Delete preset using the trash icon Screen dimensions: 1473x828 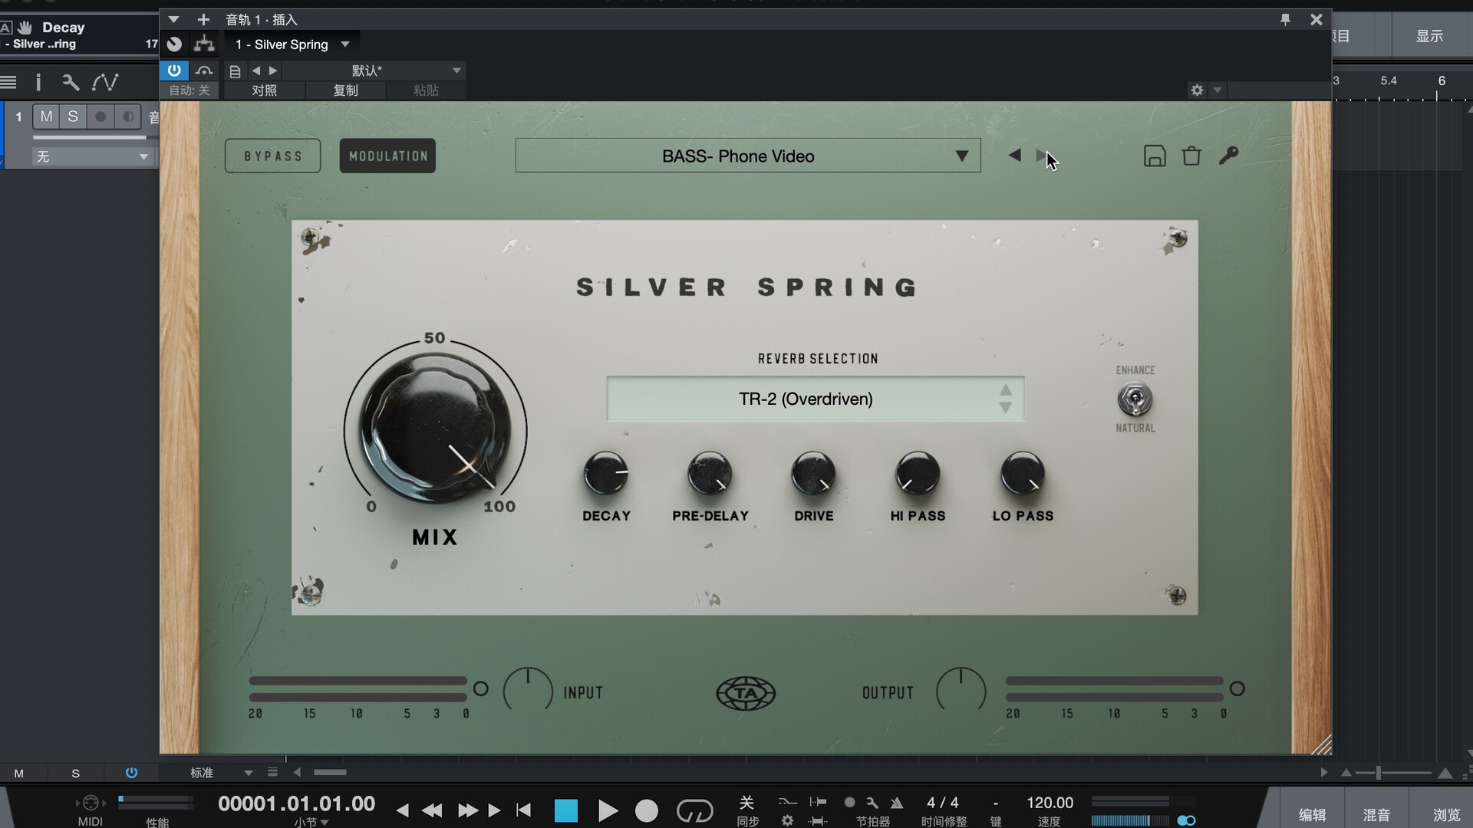click(1191, 156)
